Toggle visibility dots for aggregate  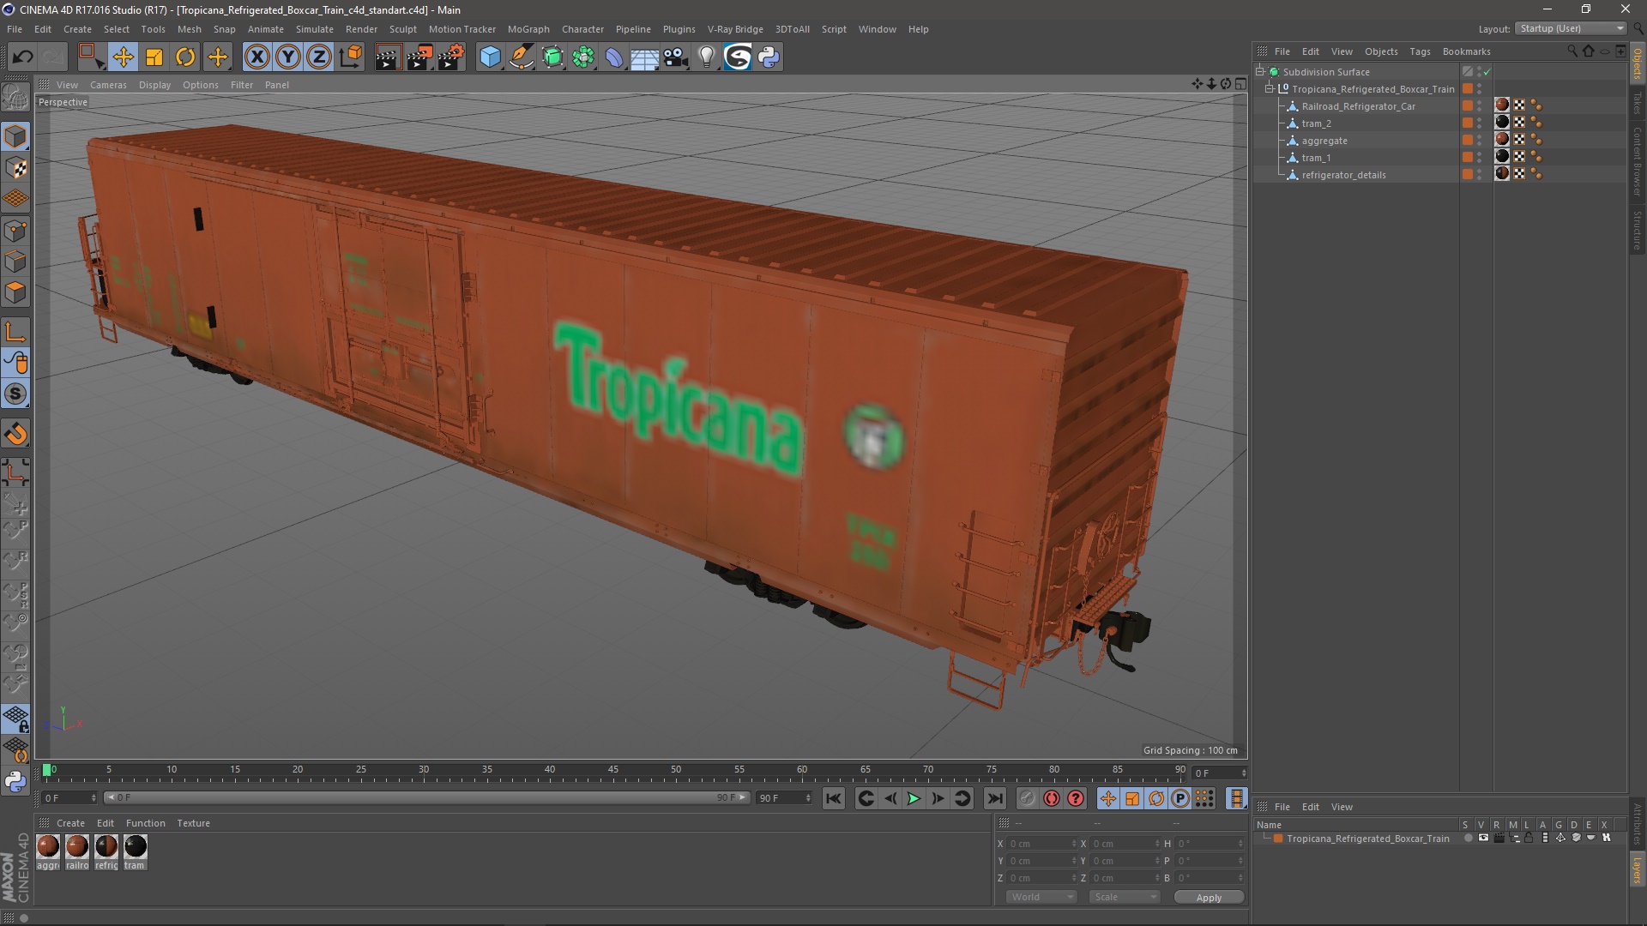pos(1479,141)
